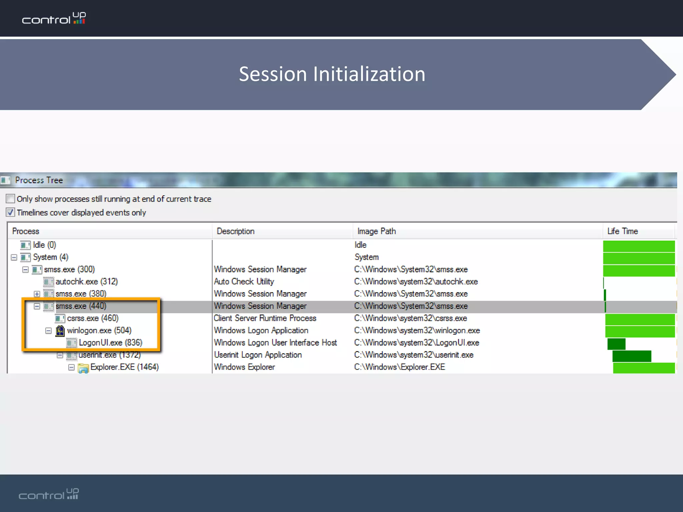683x512 pixels.
Task: Sort by the Description column header
Action: click(x=282, y=231)
